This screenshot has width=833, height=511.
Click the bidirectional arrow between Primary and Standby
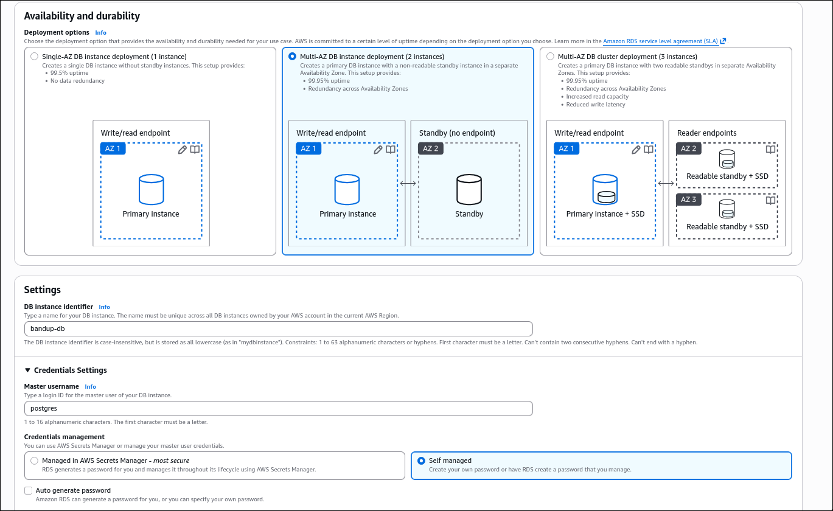point(408,183)
